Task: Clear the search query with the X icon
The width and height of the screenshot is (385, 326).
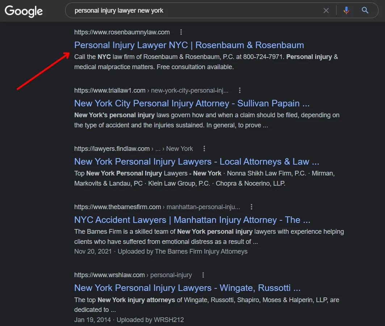Action: coord(326,10)
